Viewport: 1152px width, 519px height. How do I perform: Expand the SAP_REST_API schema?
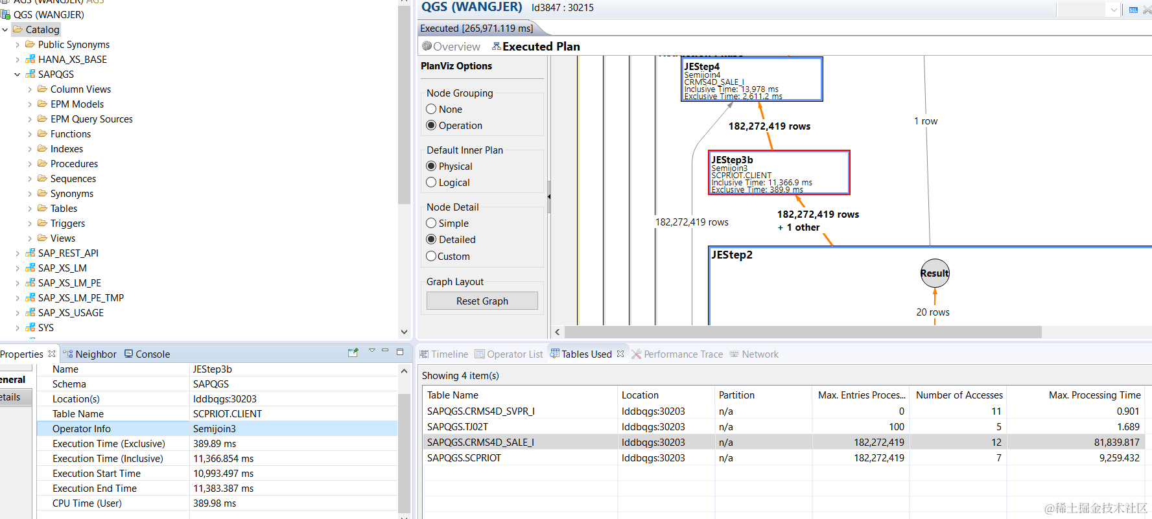pos(18,253)
